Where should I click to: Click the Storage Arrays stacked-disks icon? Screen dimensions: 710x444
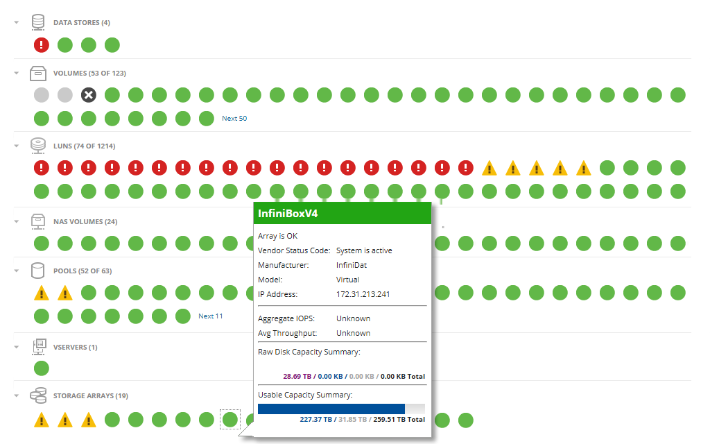click(38, 395)
